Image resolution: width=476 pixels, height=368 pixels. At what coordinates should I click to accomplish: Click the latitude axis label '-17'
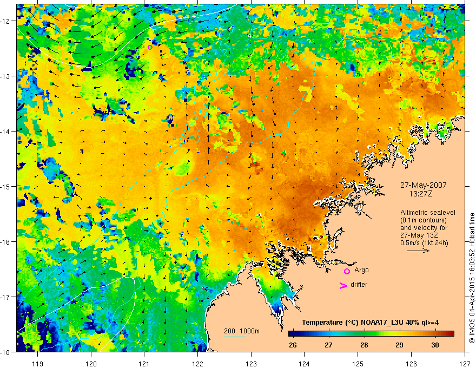tap(6, 297)
